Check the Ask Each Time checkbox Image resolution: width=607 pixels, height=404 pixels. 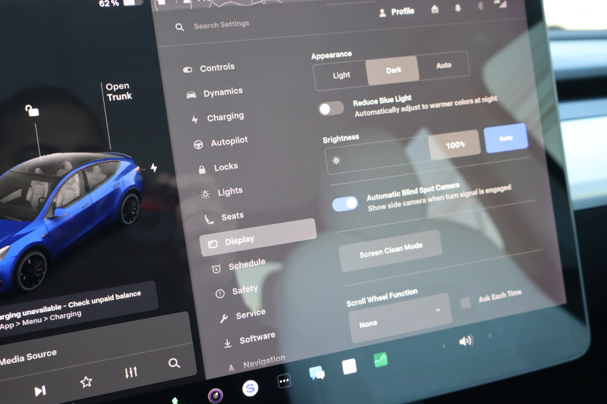[x=465, y=302]
